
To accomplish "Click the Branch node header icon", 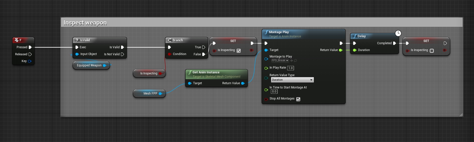I will [x=169, y=40].
